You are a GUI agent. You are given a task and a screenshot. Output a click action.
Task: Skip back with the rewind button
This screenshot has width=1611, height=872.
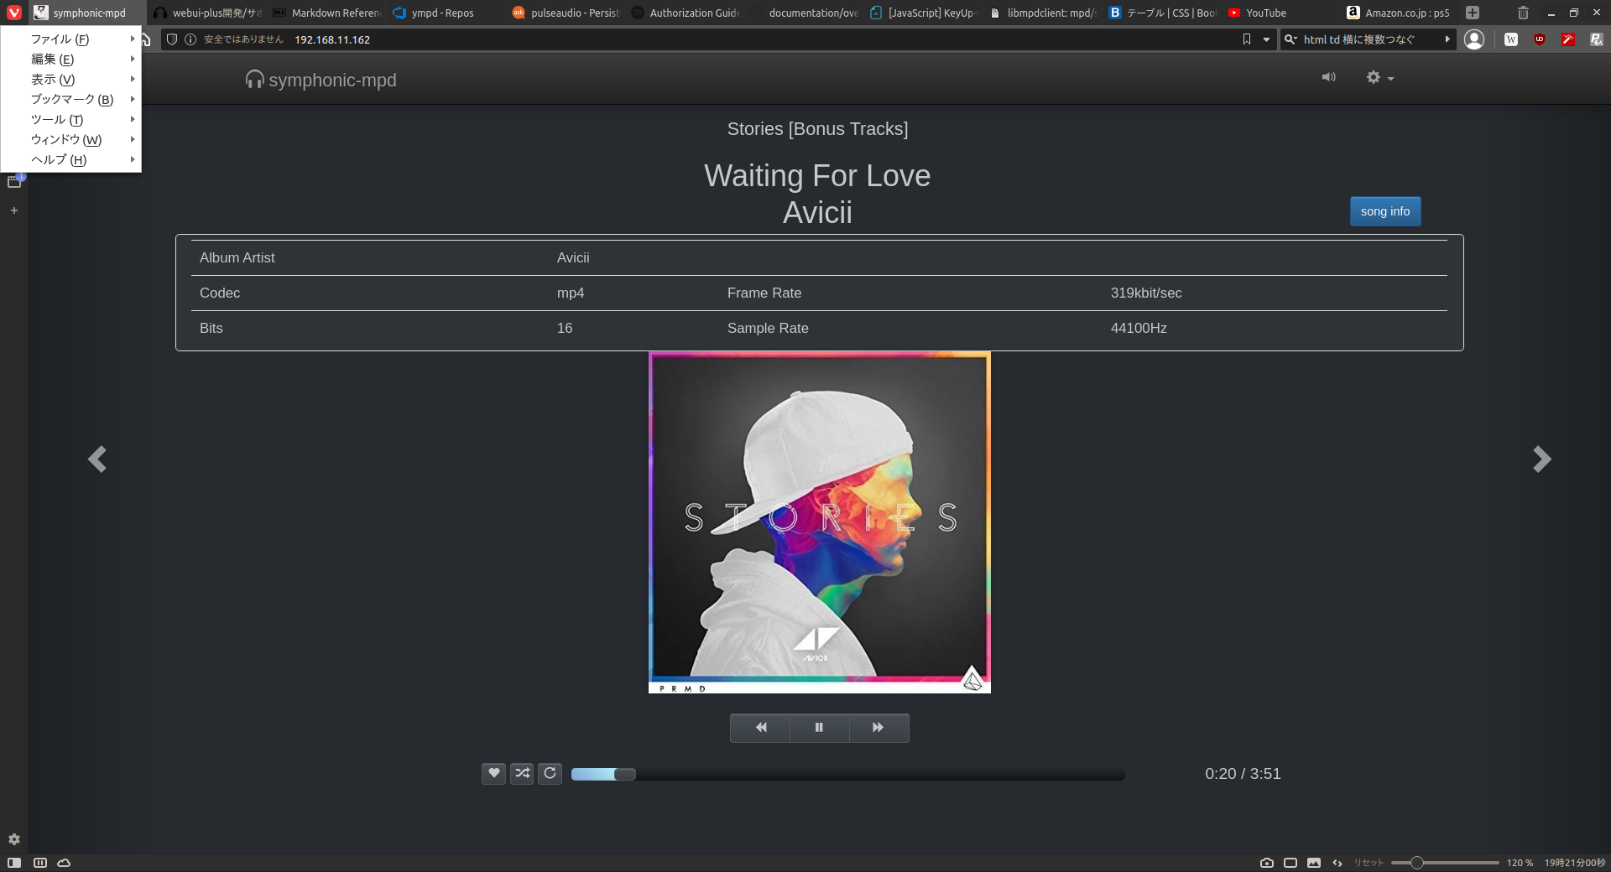(760, 728)
